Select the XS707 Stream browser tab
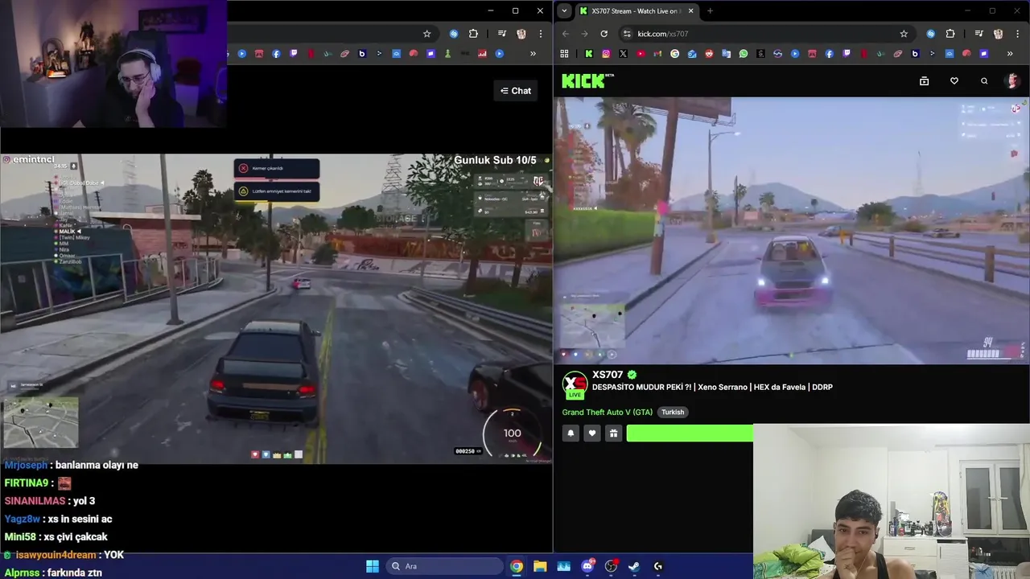 pos(636,11)
